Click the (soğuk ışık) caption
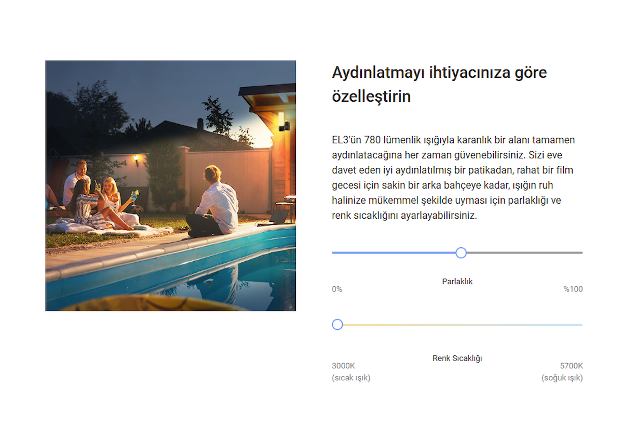The height and width of the screenshot is (427, 623). 562,378
